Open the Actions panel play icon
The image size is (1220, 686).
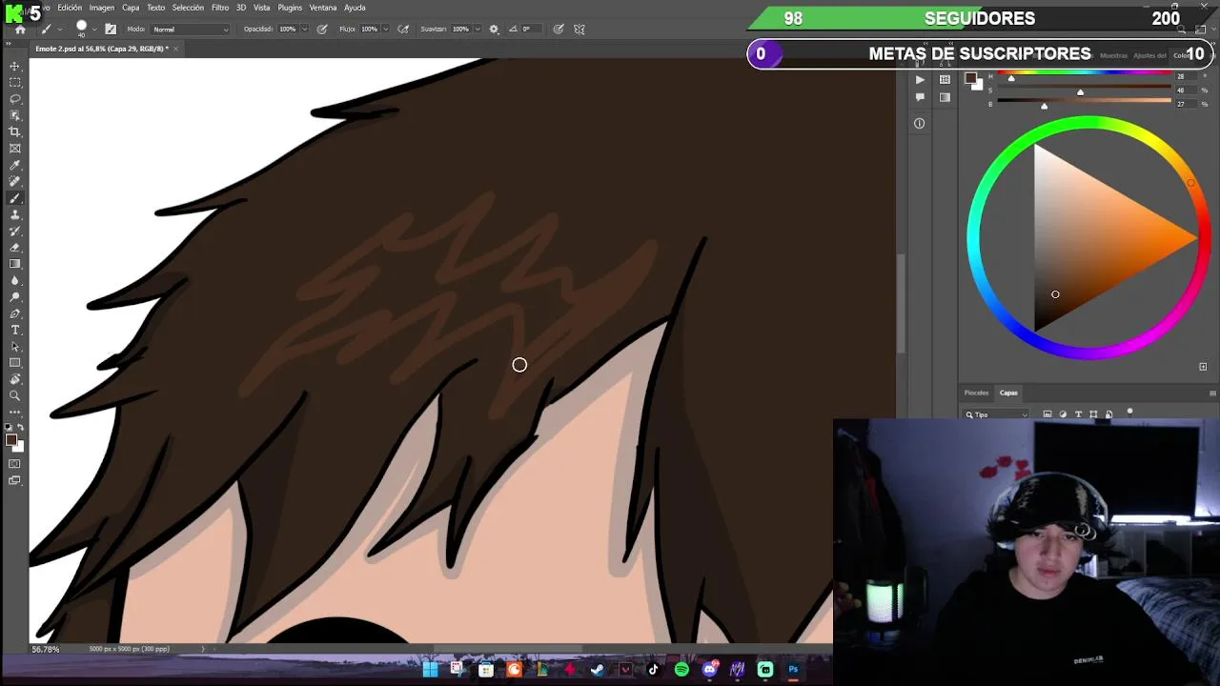(920, 80)
